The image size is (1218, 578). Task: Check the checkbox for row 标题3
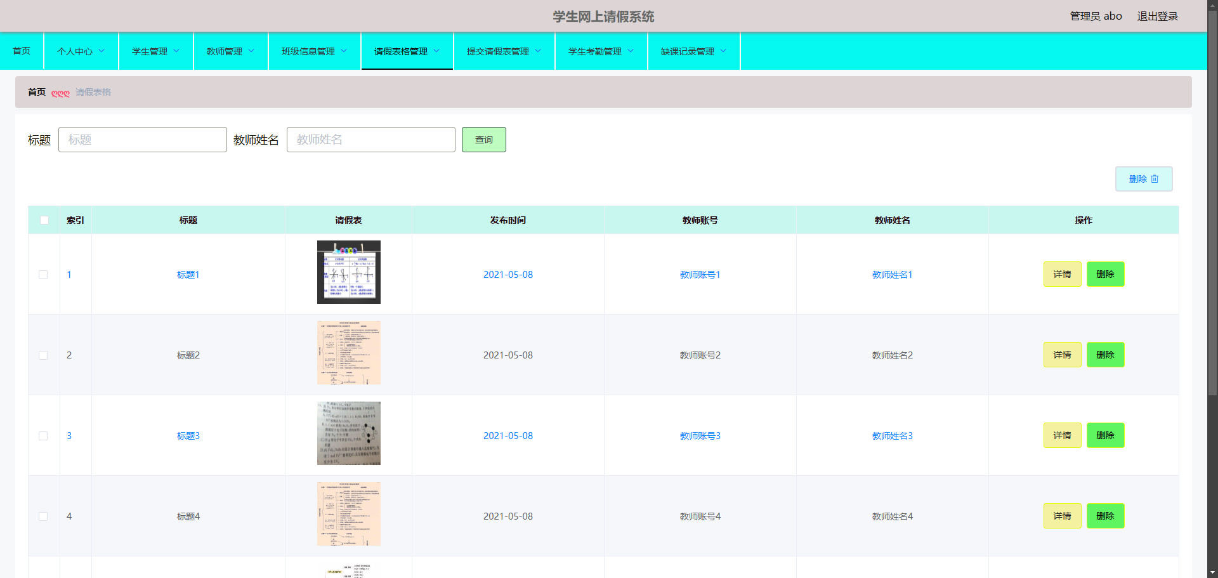43,436
